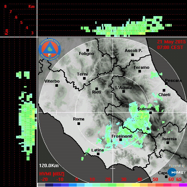This screenshot has width=187, height=187.
Task: Select the Ascoli P. city marker
Action: (x=133, y=55)
